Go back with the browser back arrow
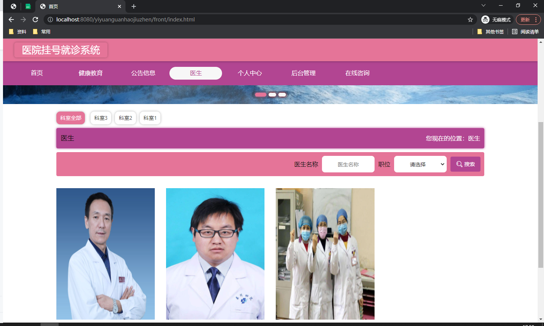The height and width of the screenshot is (326, 544). (11, 20)
